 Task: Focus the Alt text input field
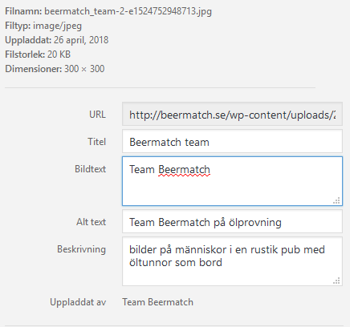[232, 221]
